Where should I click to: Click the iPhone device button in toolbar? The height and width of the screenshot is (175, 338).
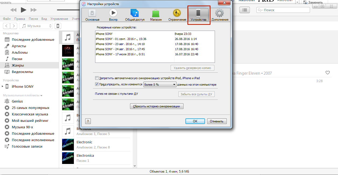(x=57, y=26)
